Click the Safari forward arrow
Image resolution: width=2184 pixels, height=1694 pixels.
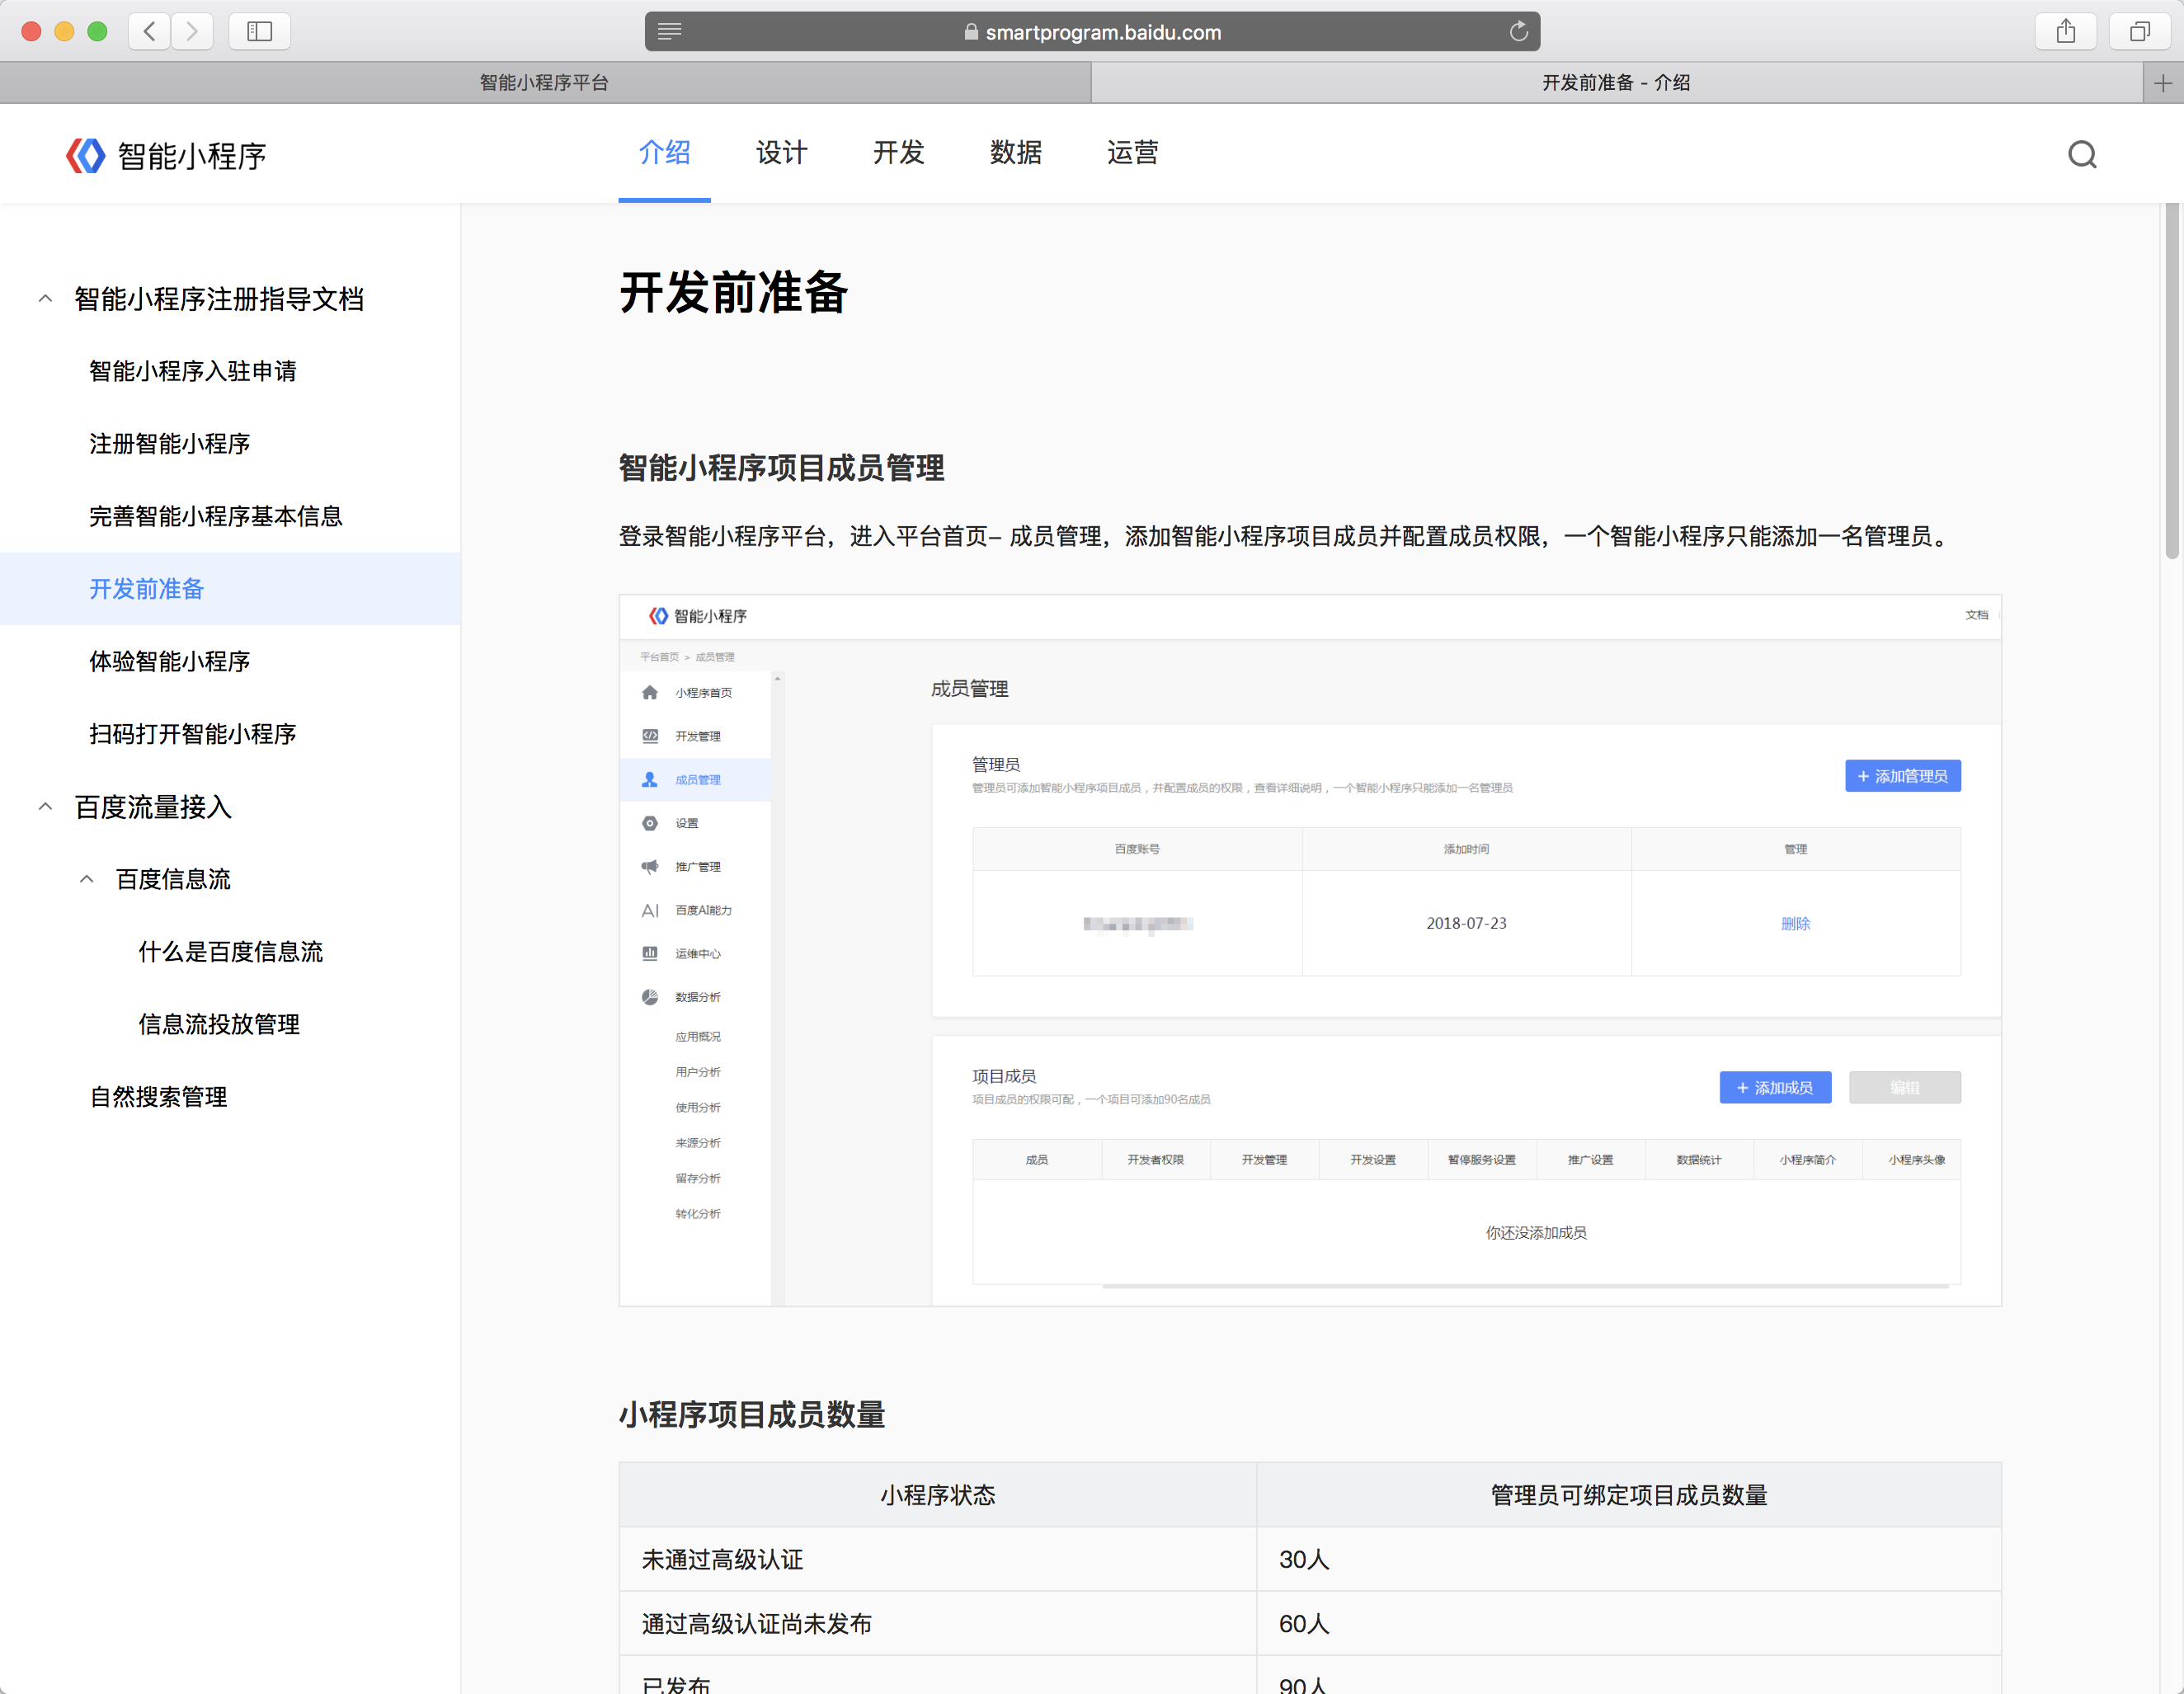(x=192, y=31)
